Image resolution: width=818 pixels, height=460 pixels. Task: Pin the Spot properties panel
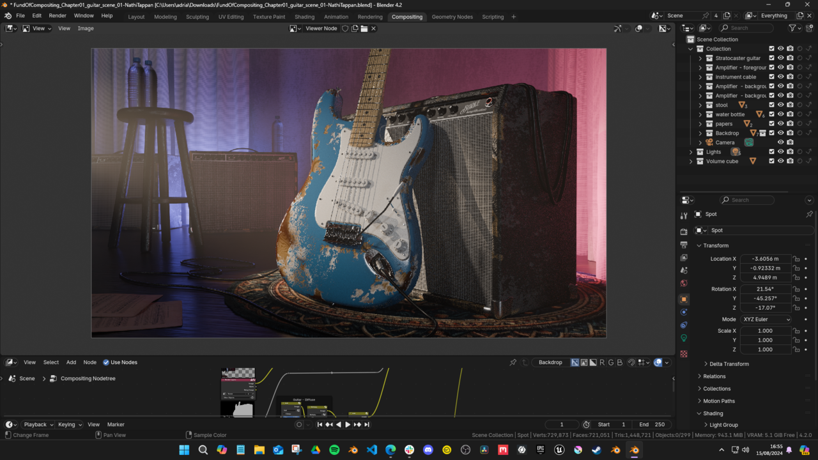809,214
